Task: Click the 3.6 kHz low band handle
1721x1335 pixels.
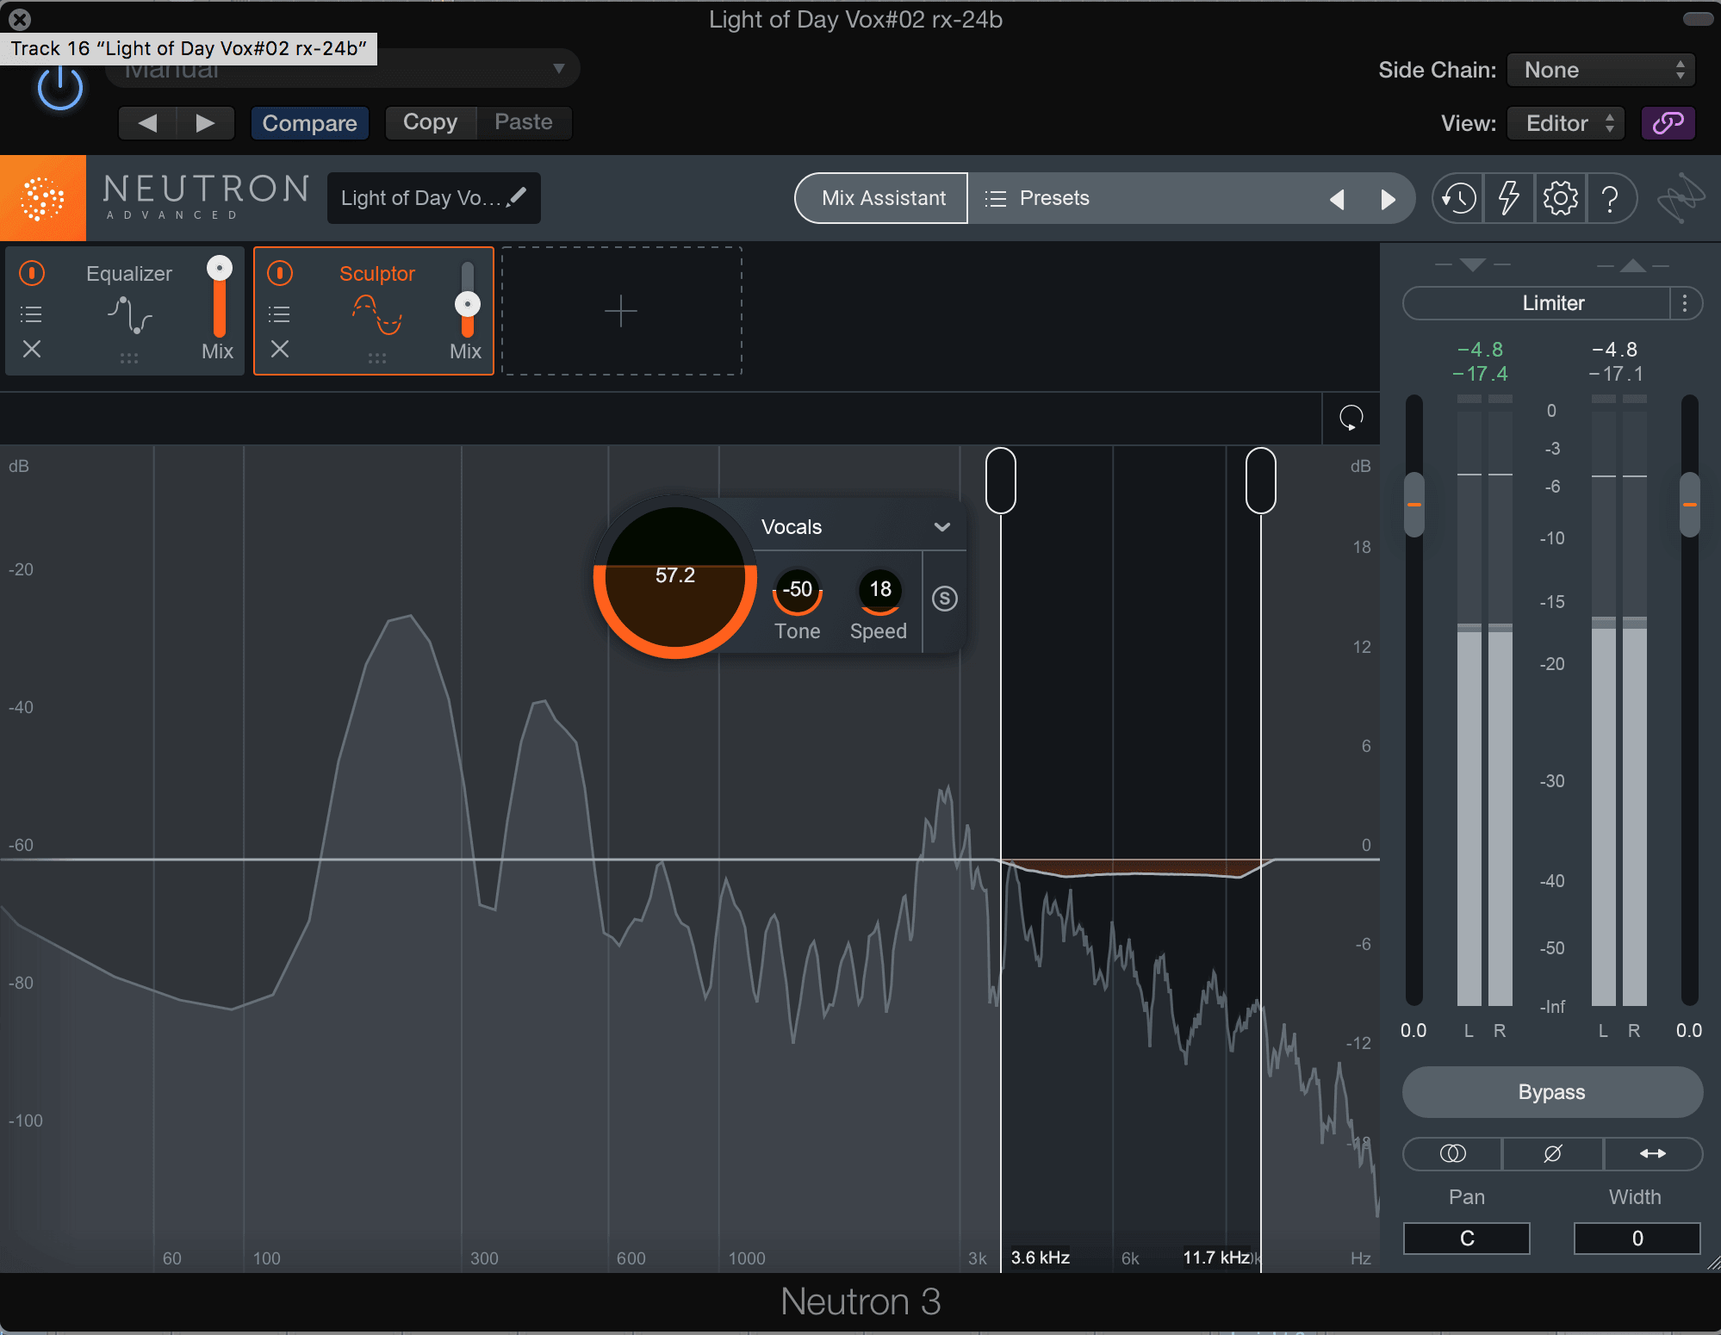Action: [x=1001, y=481]
